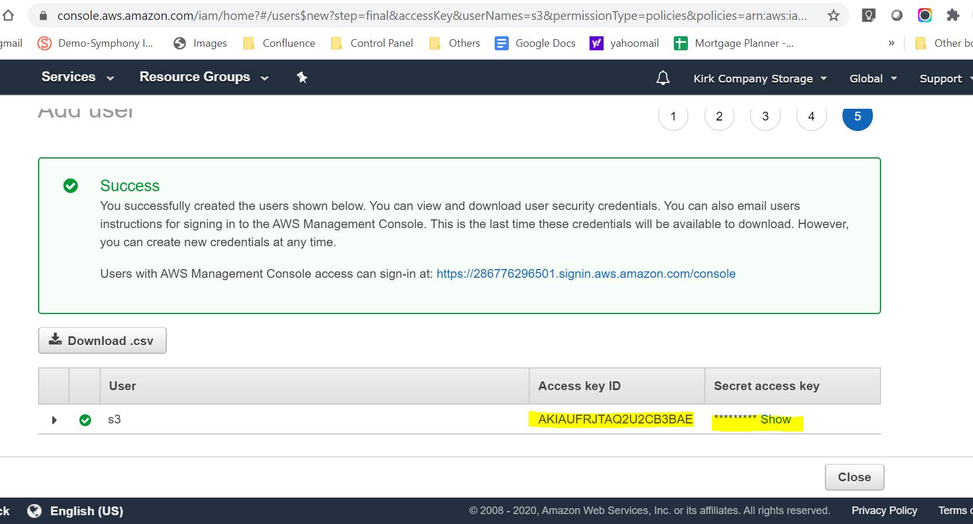The height and width of the screenshot is (524, 973).
Task: Go to wizard step 1
Action: 673,116
